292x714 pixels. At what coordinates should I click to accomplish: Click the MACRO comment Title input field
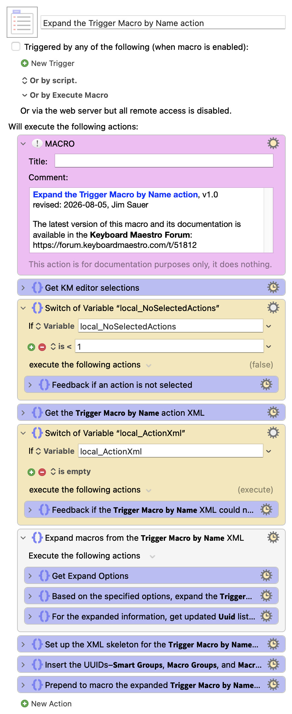point(164,161)
